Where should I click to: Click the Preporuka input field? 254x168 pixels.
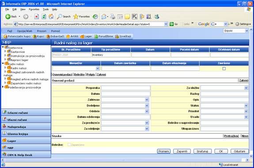pyautogui.click(x=126, y=88)
